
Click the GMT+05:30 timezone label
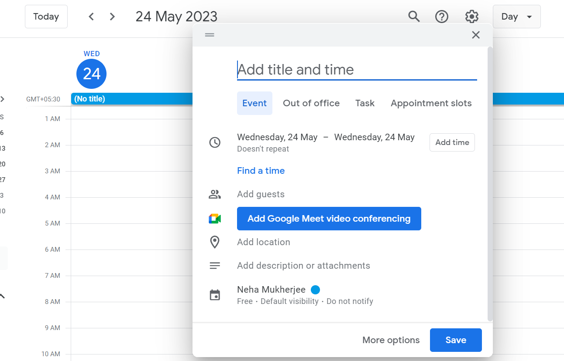(x=43, y=99)
